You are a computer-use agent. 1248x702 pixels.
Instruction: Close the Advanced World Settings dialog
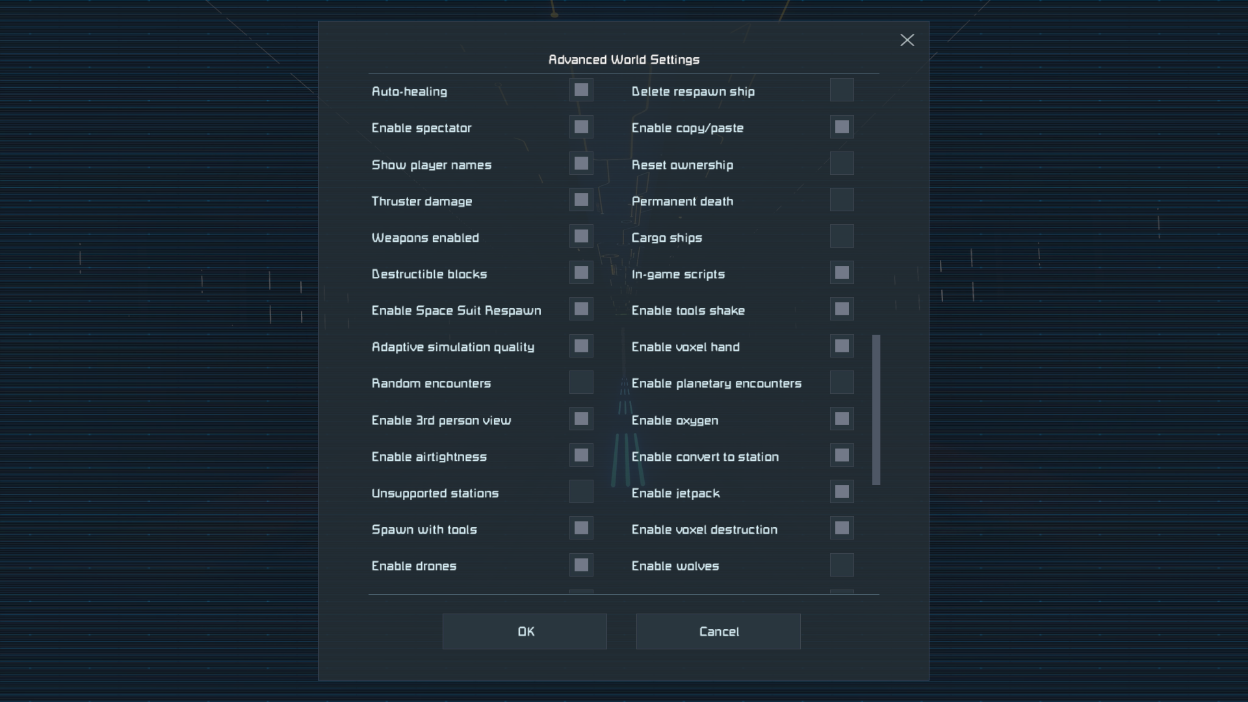(x=907, y=40)
